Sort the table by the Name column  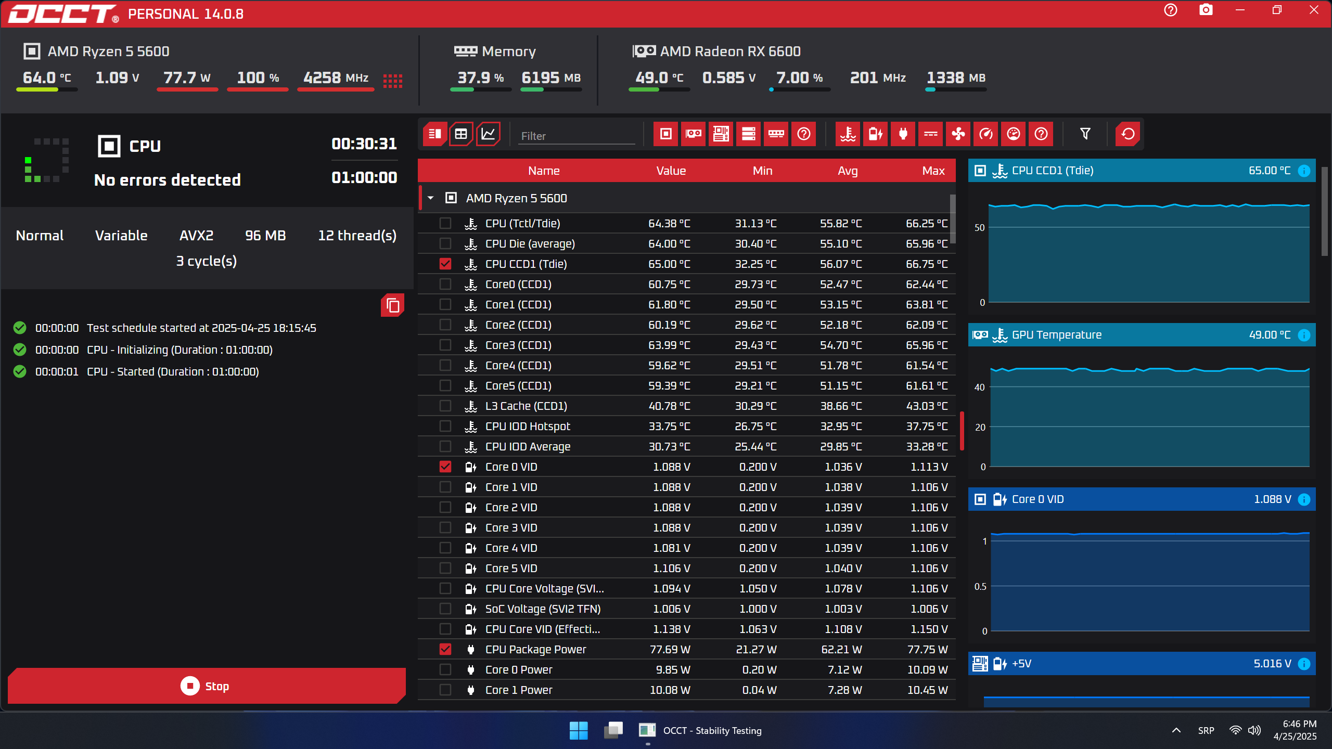click(544, 171)
